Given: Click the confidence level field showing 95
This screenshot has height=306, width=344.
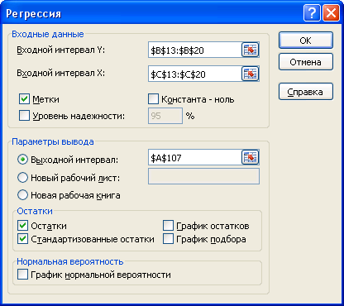Looking at the screenshot, I should 165,116.
